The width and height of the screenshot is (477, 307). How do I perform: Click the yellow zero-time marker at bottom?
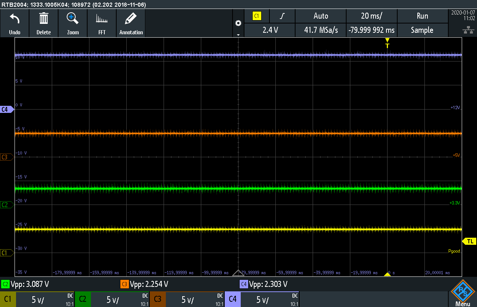[387, 274]
